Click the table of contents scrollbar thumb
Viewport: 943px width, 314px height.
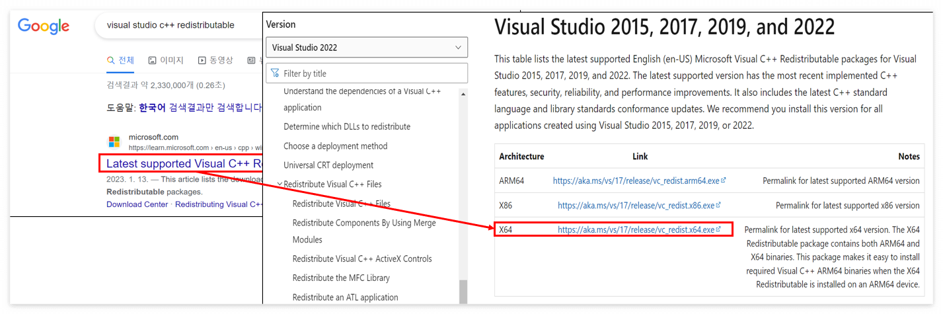pos(463,292)
